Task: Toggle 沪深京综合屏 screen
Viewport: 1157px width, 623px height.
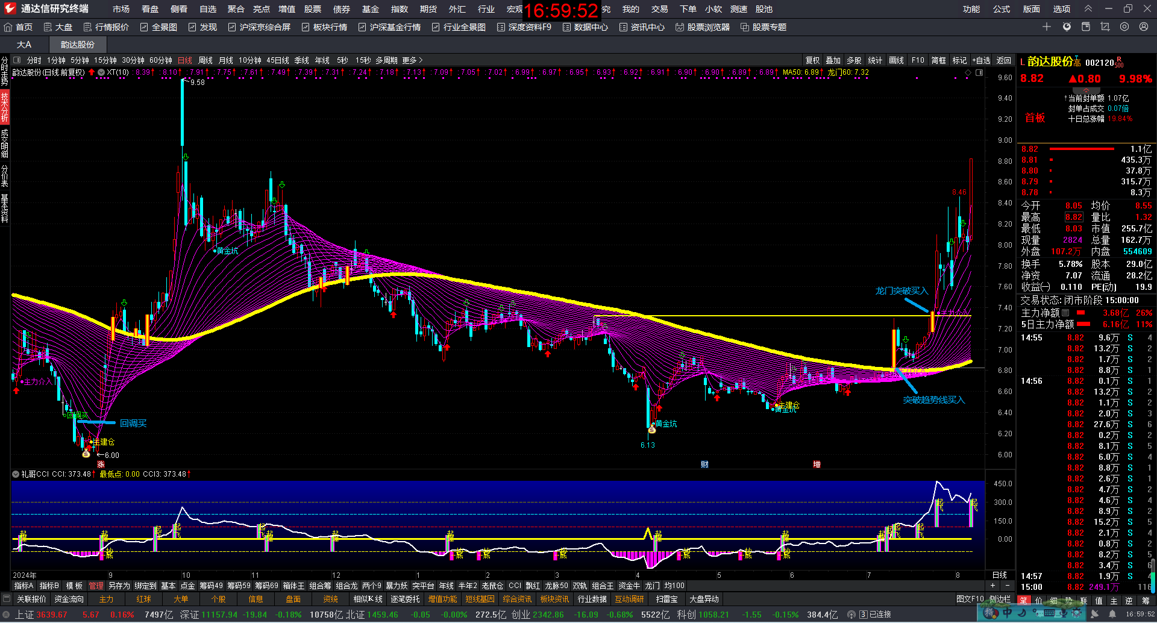Action: coord(259,27)
